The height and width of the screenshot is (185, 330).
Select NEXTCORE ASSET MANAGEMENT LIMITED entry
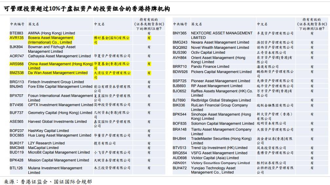[222, 35]
